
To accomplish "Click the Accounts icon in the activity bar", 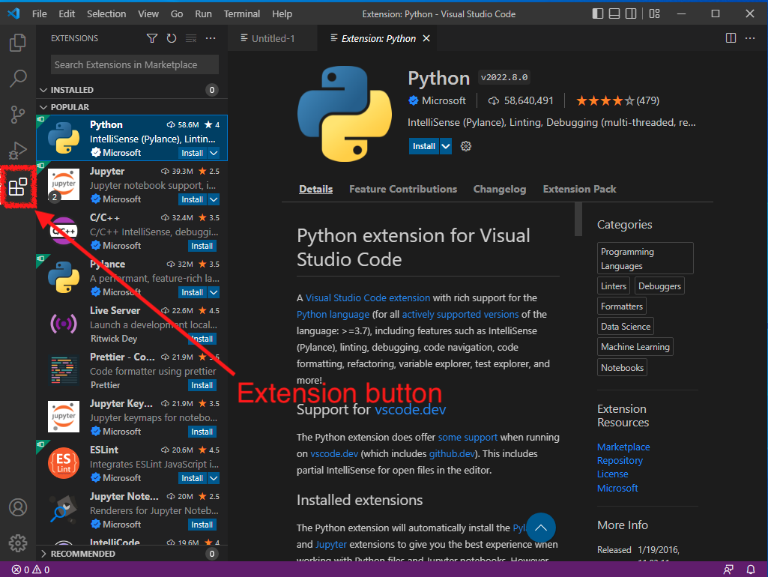I will point(18,507).
